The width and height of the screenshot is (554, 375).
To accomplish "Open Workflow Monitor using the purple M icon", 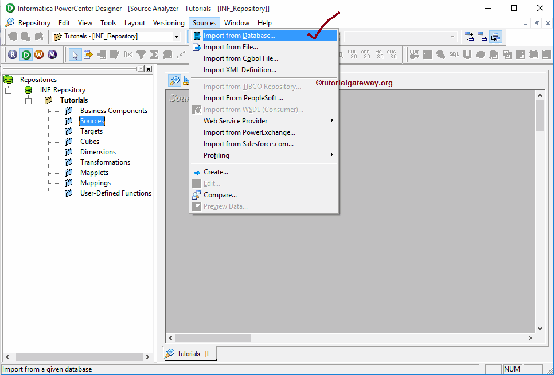I will pyautogui.click(x=52, y=54).
